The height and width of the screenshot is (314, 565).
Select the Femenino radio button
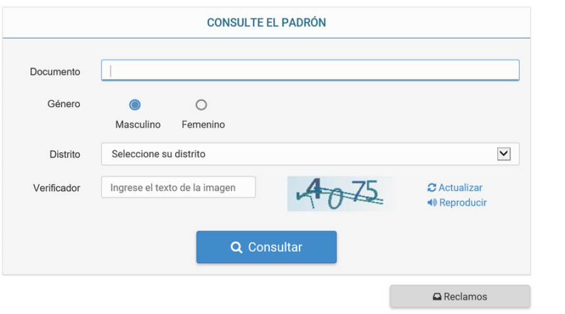pos(201,105)
